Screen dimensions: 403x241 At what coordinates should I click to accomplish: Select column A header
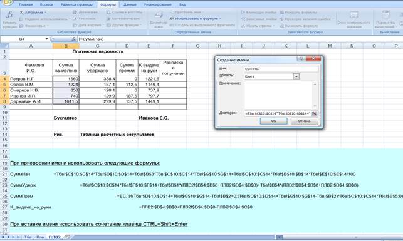(x=31, y=46)
